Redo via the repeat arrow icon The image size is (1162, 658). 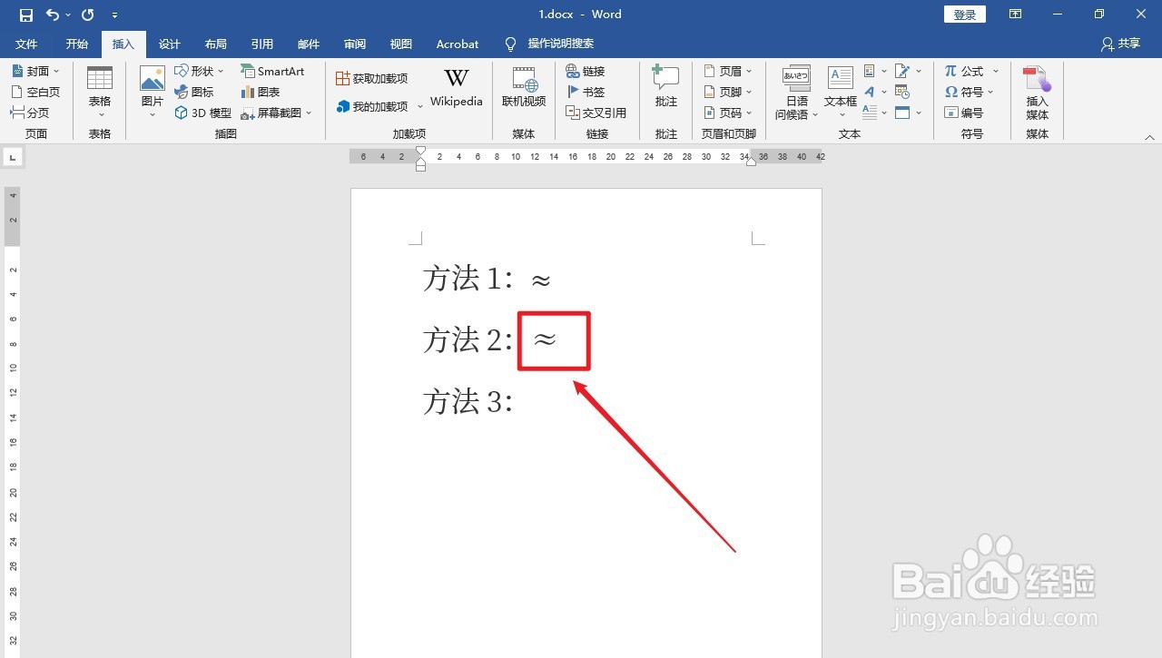tap(87, 15)
